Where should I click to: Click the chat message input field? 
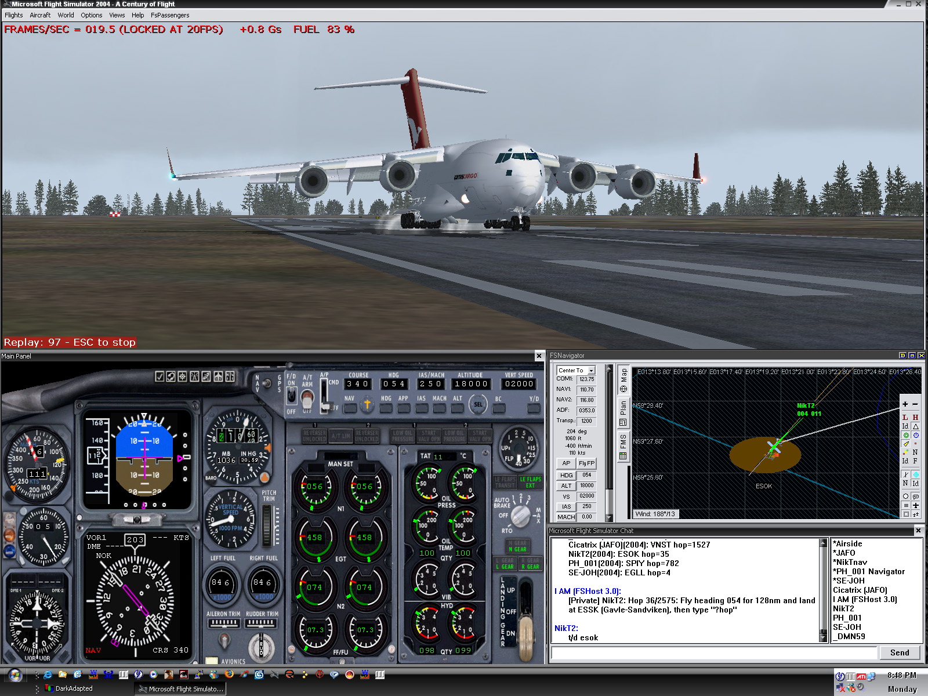713,653
